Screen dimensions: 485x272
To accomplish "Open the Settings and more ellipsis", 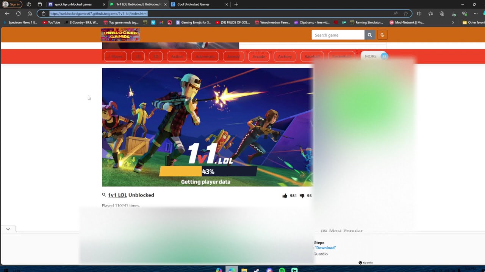I will [476, 14].
